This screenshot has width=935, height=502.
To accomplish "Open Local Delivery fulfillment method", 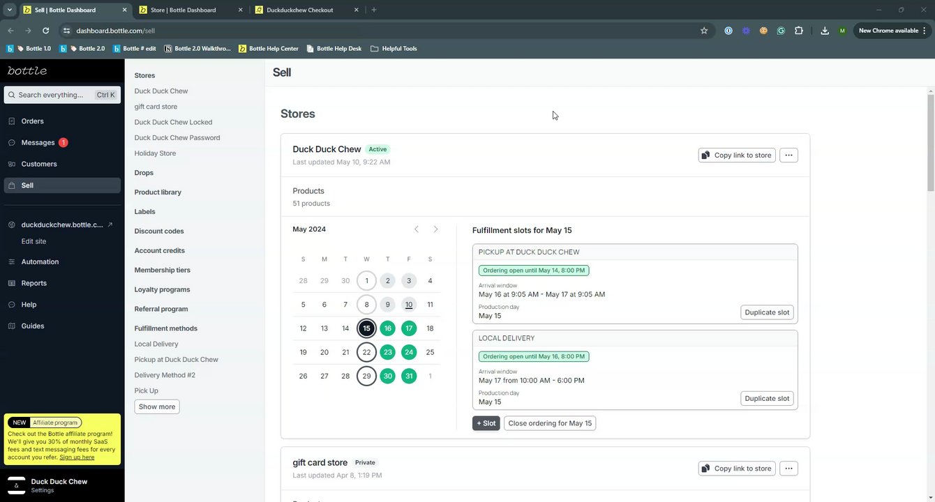I will click(x=156, y=344).
